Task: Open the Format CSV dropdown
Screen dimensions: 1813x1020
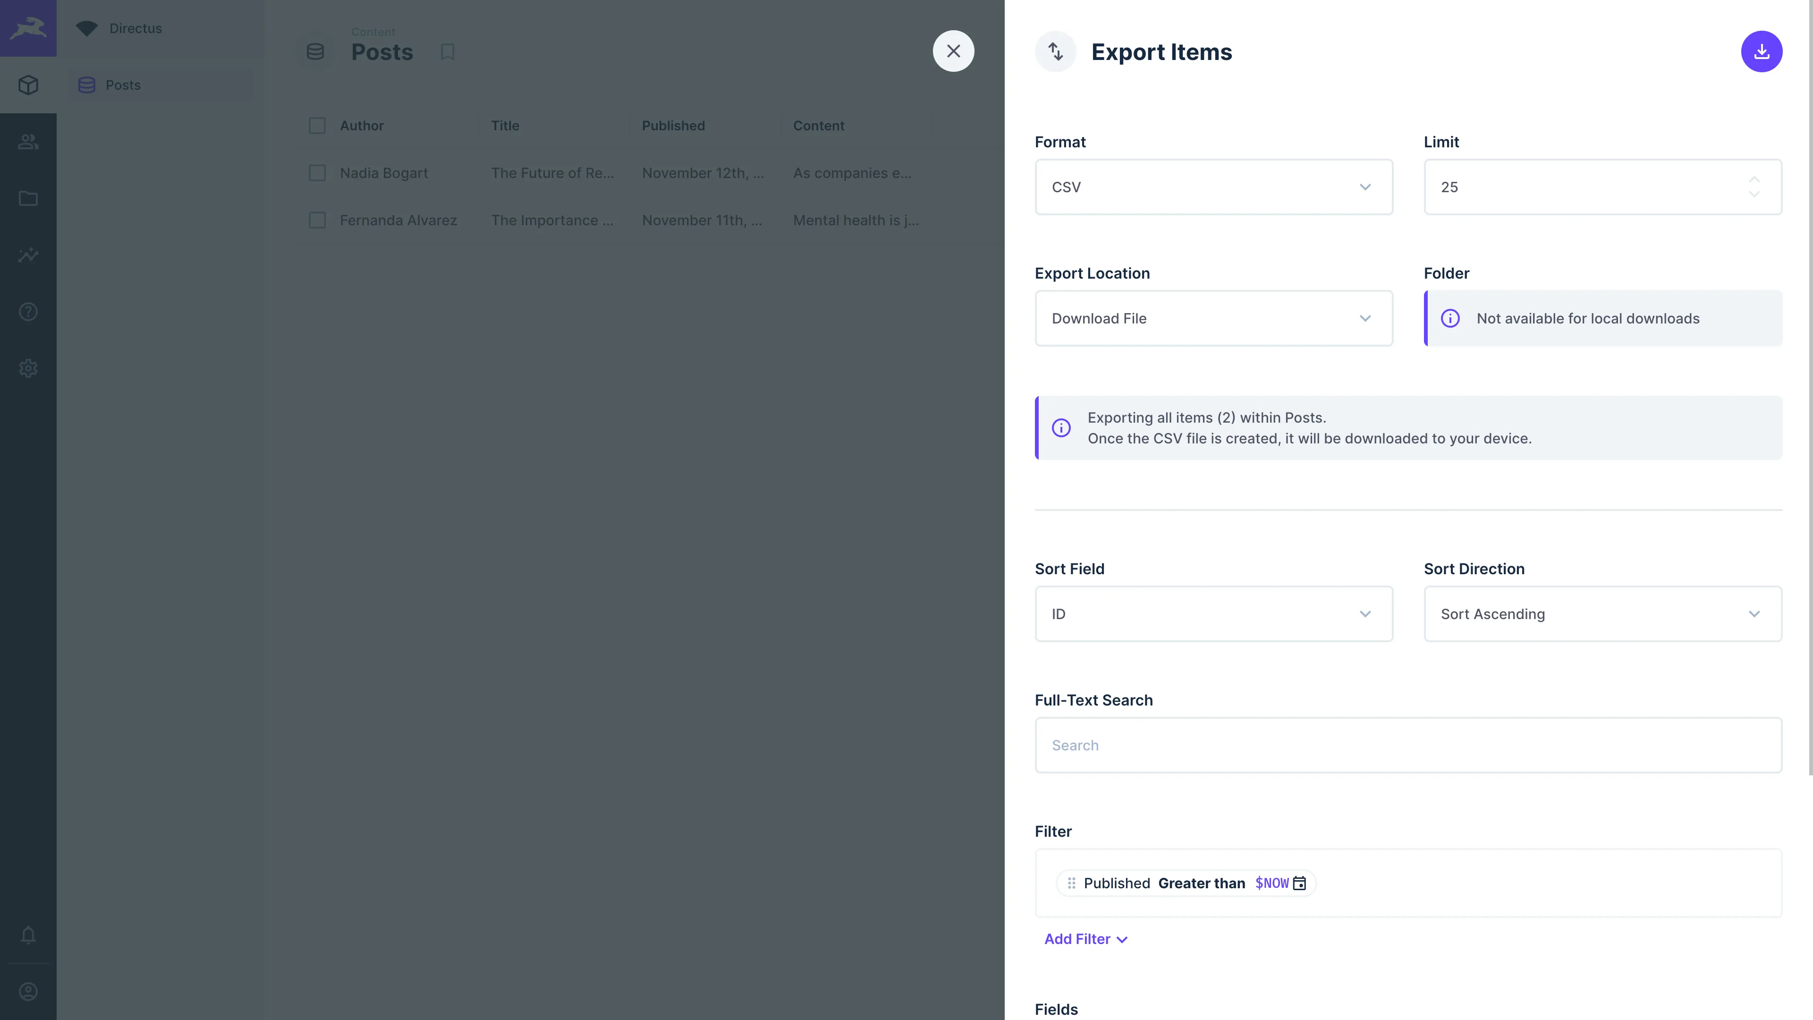Action: [x=1213, y=187]
